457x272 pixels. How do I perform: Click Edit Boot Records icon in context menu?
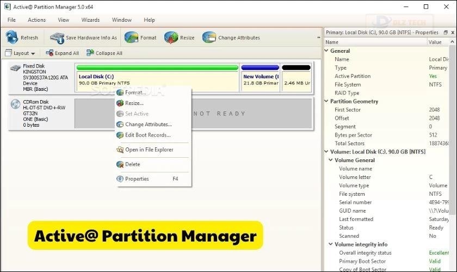120,135
